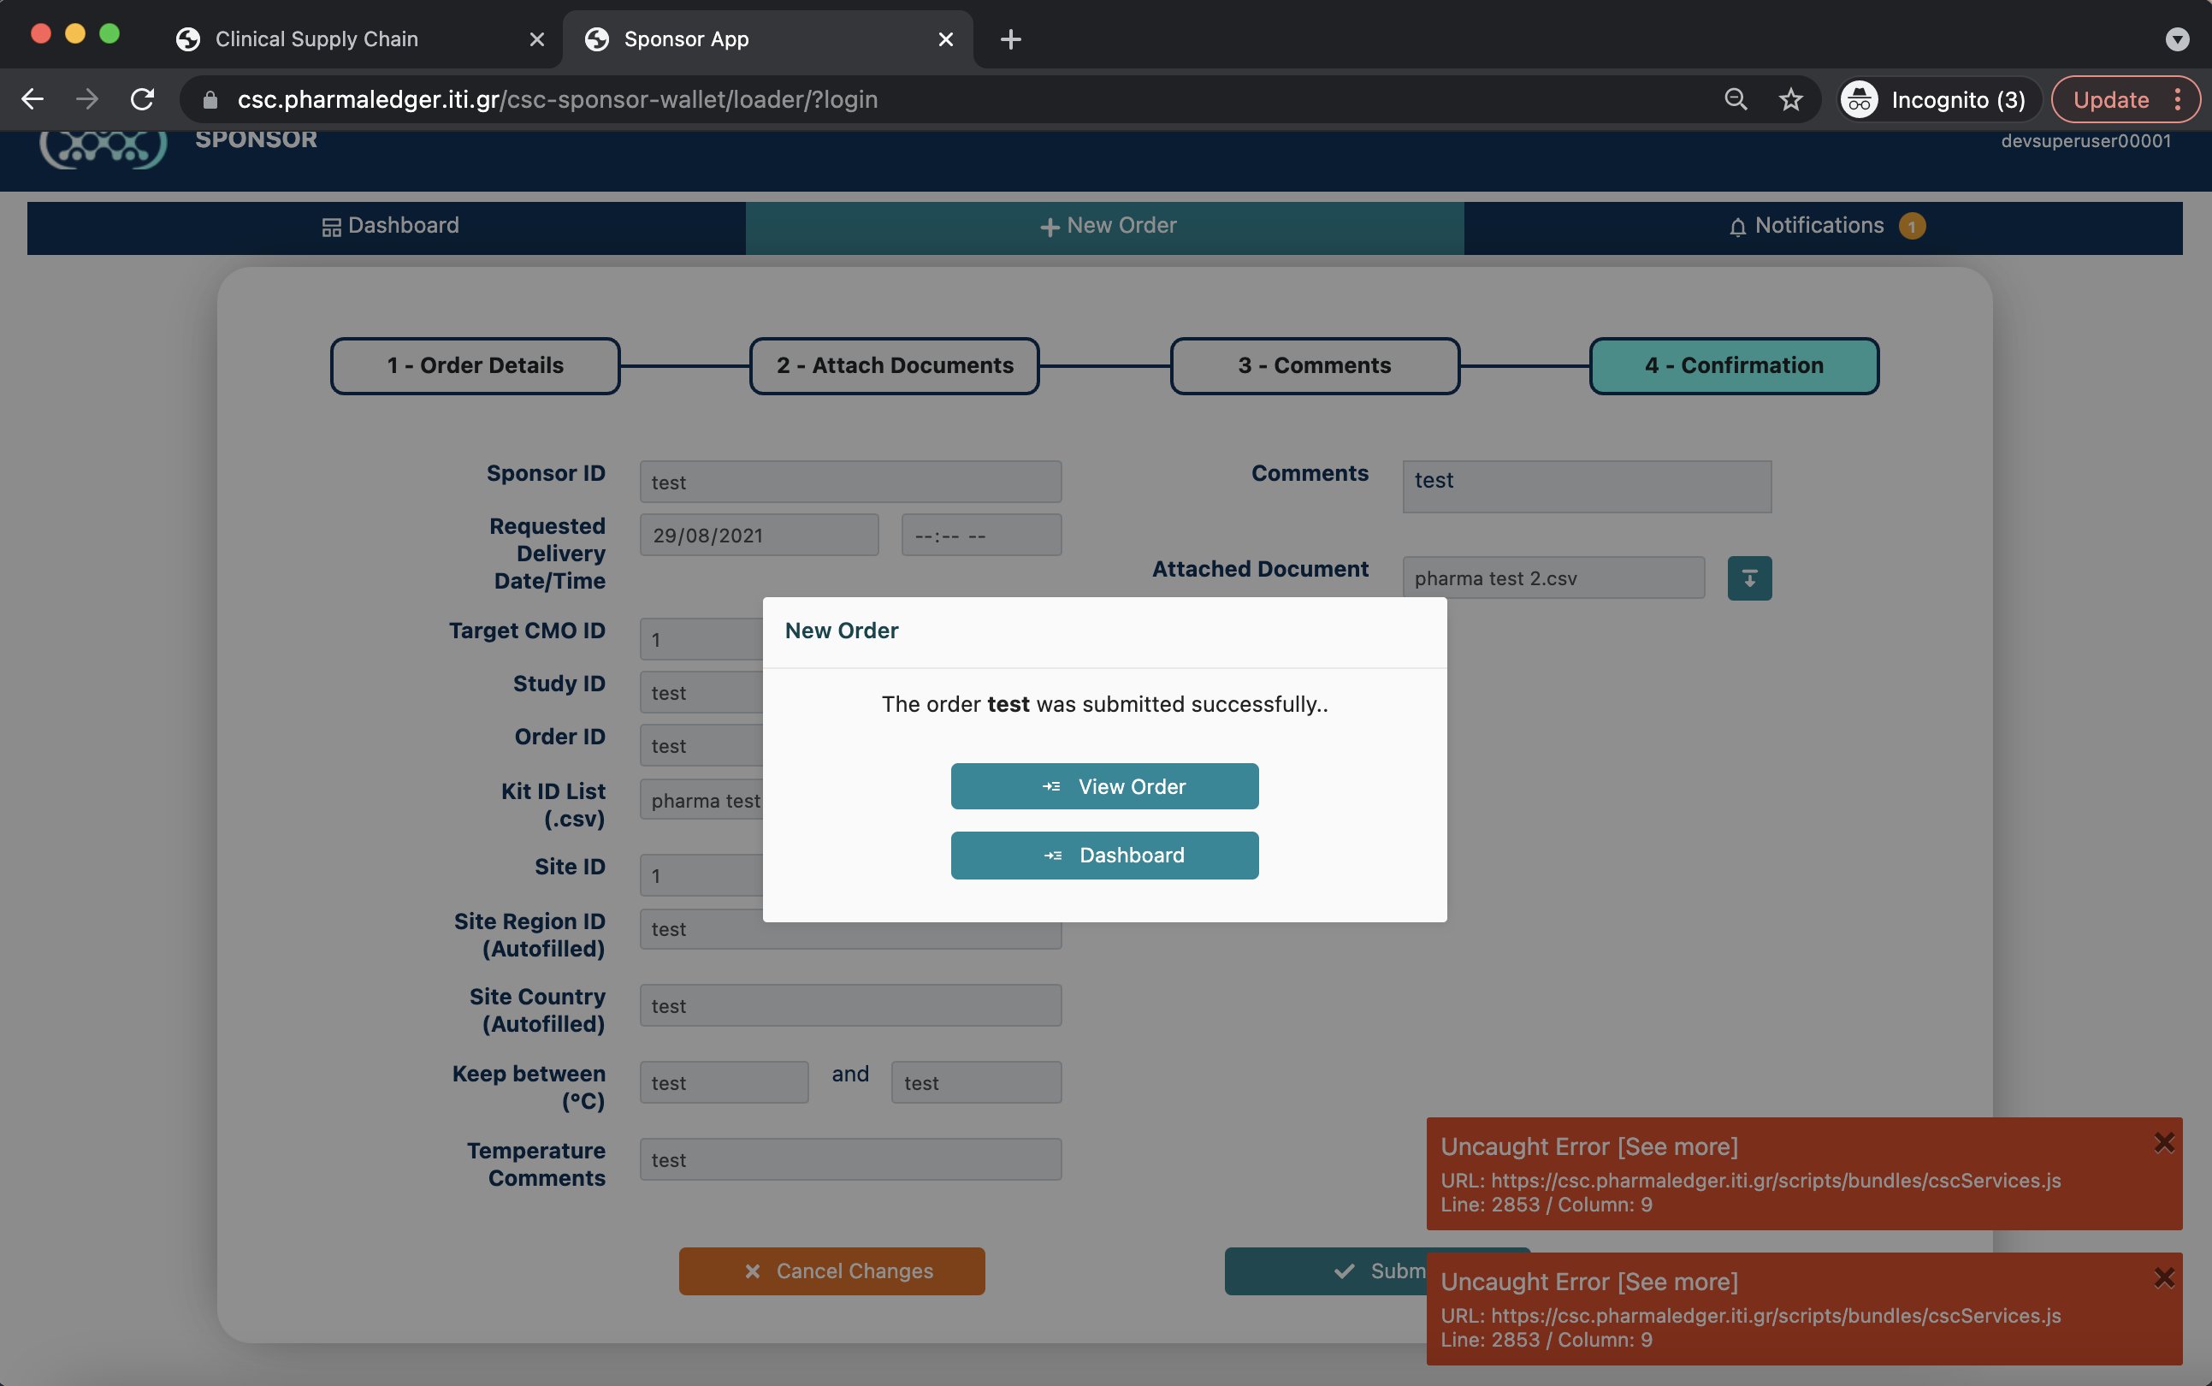Go to step 2 - Attach Documents
2212x1386 pixels.
895,366
